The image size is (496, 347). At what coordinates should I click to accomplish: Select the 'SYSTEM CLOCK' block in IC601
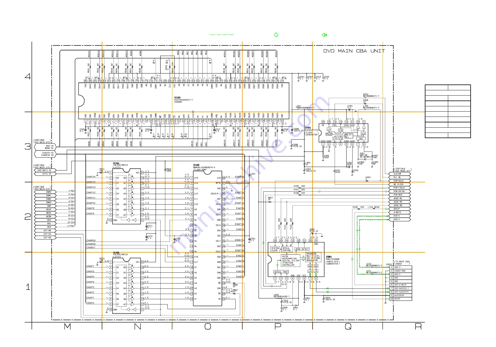coord(275,249)
